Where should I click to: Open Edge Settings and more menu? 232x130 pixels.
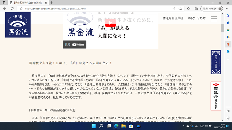click(x=227, y=9)
